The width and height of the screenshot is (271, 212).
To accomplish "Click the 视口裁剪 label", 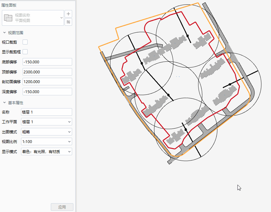I will [x=9, y=42].
